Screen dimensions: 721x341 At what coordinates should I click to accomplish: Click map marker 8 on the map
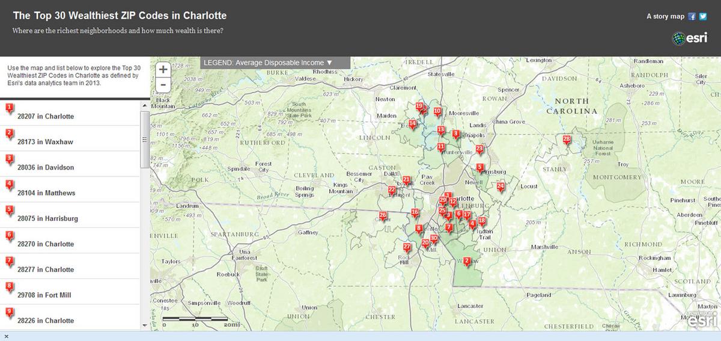pyautogui.click(x=419, y=229)
